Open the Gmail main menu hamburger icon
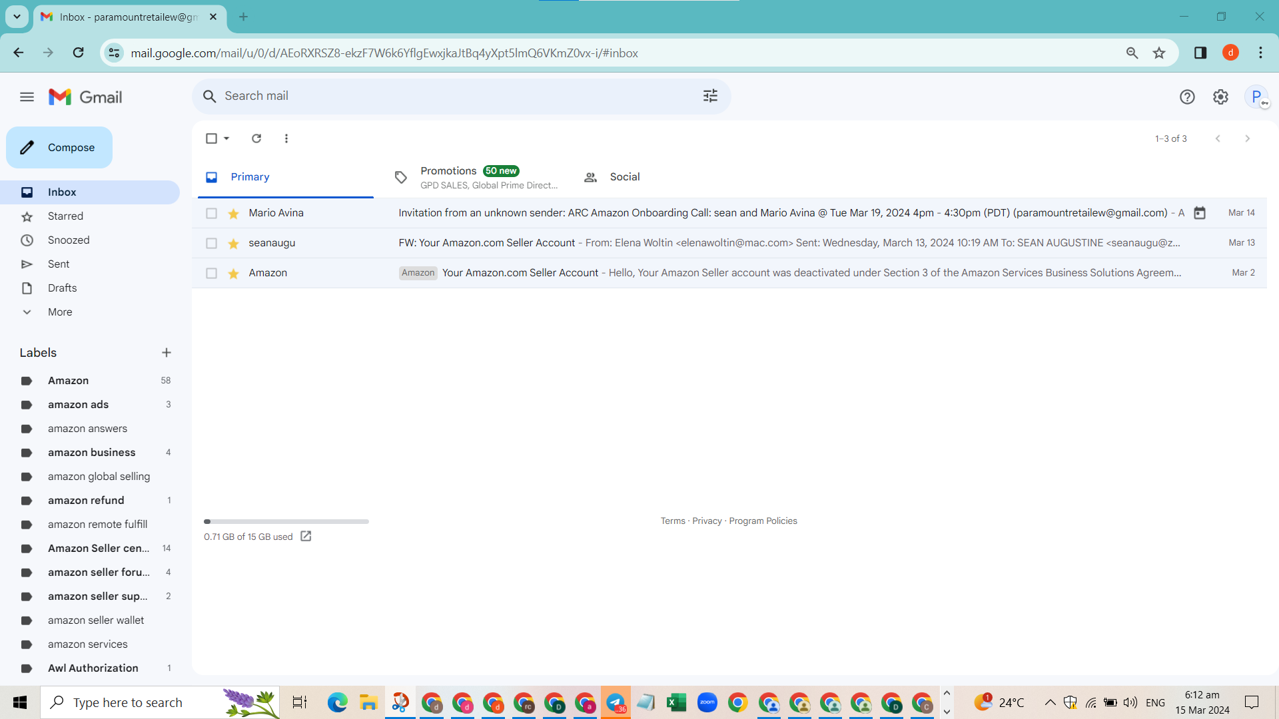The height and width of the screenshot is (719, 1279). click(x=27, y=97)
